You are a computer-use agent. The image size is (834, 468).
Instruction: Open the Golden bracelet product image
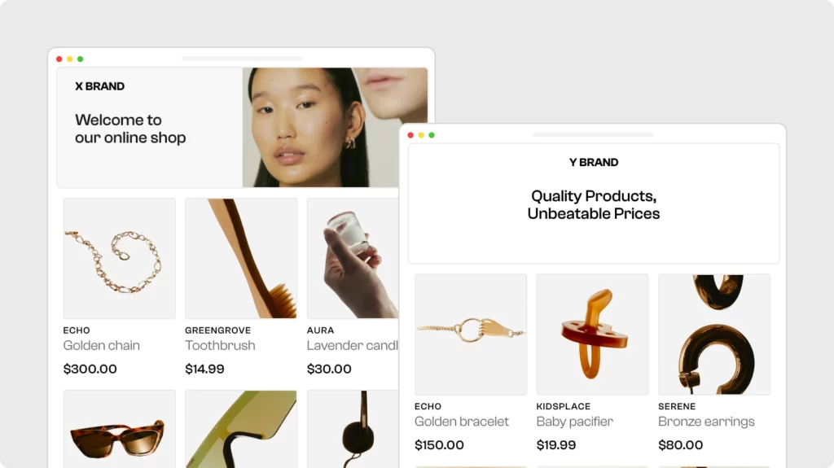[x=471, y=335]
